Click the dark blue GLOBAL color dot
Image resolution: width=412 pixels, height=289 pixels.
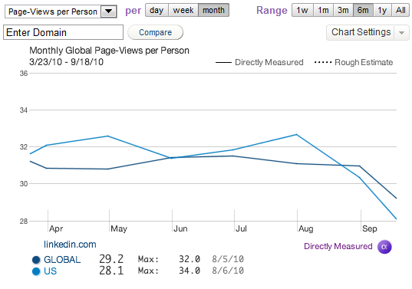[x=36, y=260]
